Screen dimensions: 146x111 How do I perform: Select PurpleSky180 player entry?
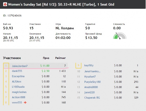click(x=92, y=82)
